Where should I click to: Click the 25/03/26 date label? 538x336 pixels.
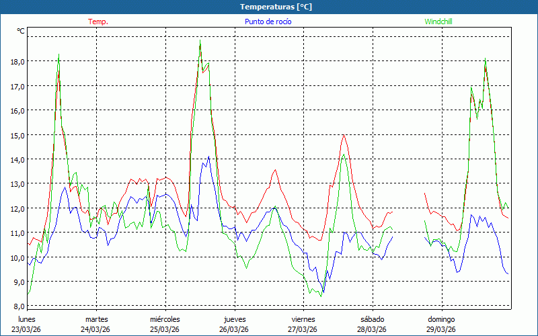tap(165, 329)
